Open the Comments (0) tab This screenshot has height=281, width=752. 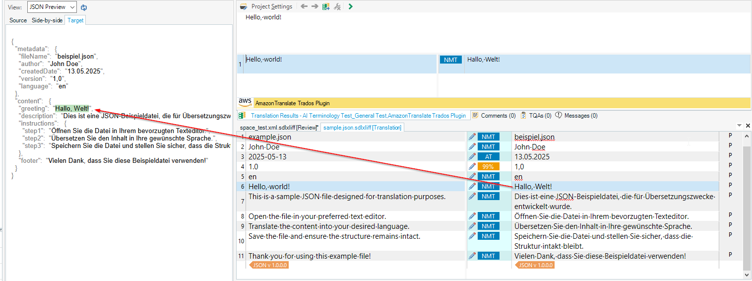pos(494,115)
